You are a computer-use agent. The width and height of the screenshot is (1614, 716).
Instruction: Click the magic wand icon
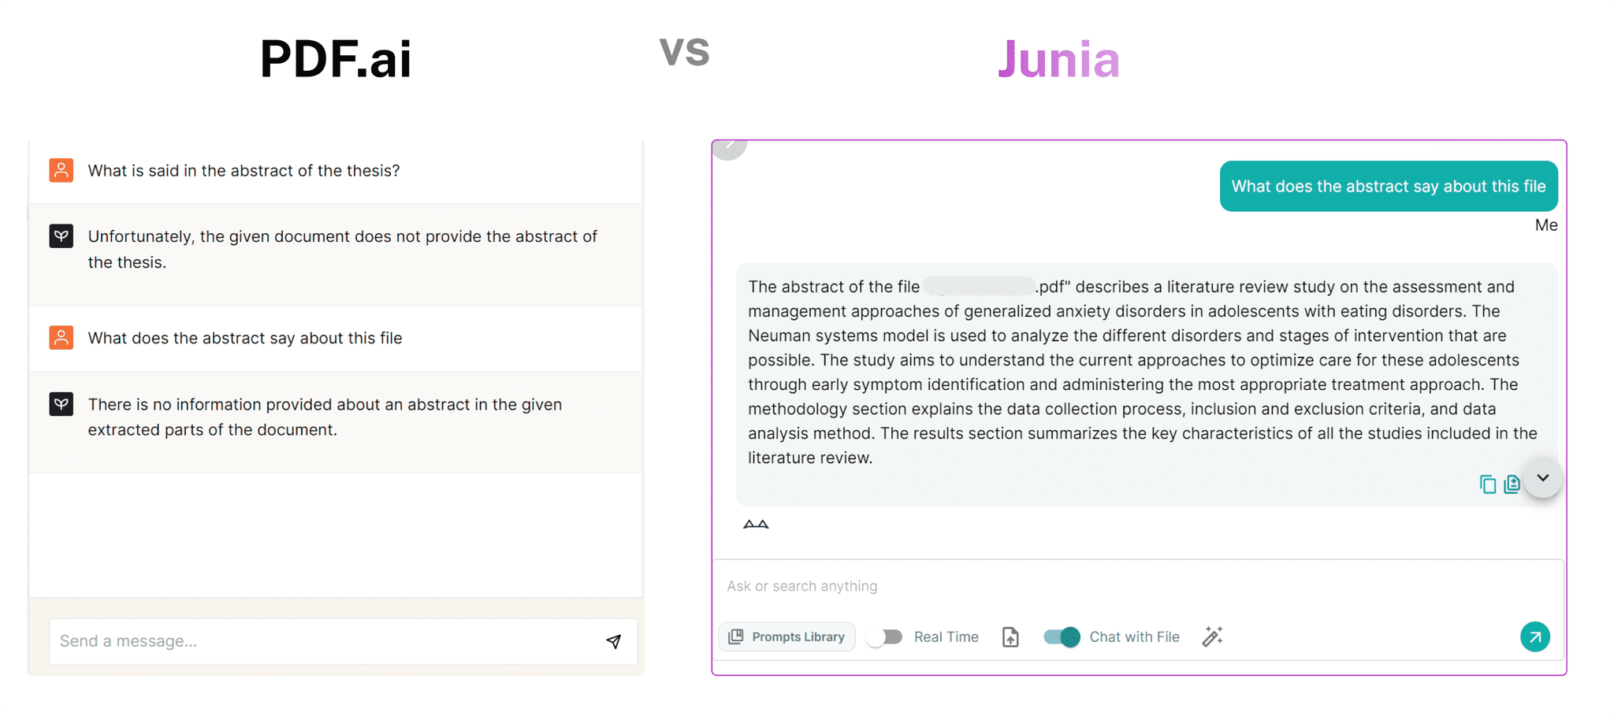[1212, 636]
